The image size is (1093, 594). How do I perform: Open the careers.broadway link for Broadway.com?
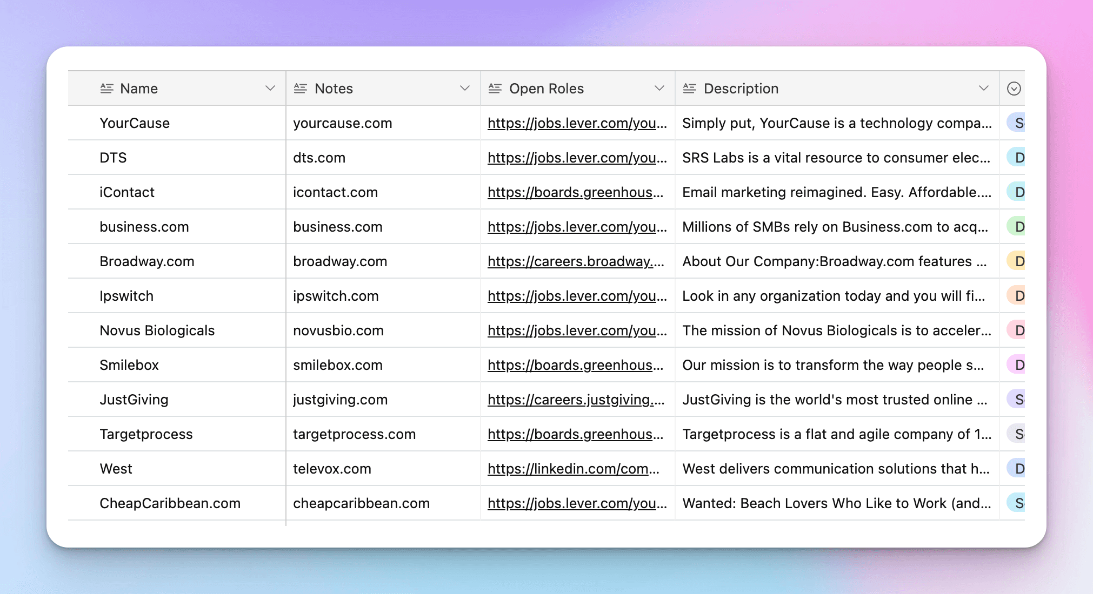(575, 261)
